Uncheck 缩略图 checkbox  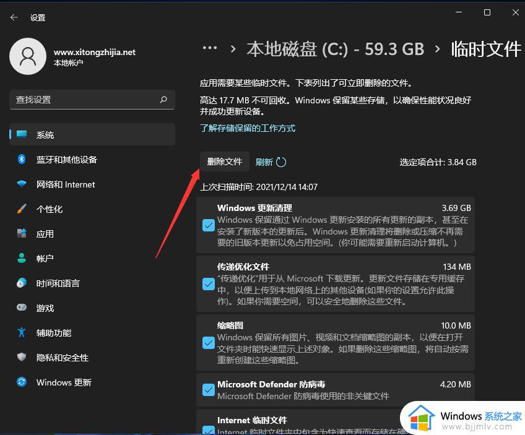click(209, 343)
